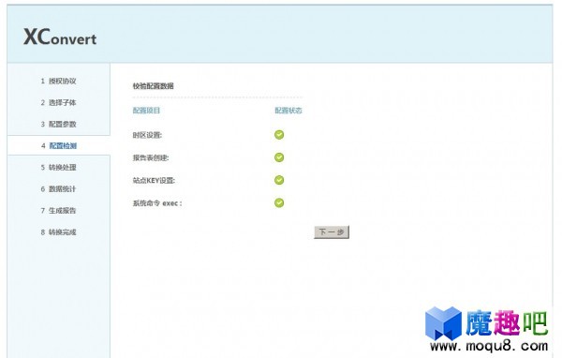
Task: Click the www.moqu8.com watermark link
Action: tap(489, 346)
